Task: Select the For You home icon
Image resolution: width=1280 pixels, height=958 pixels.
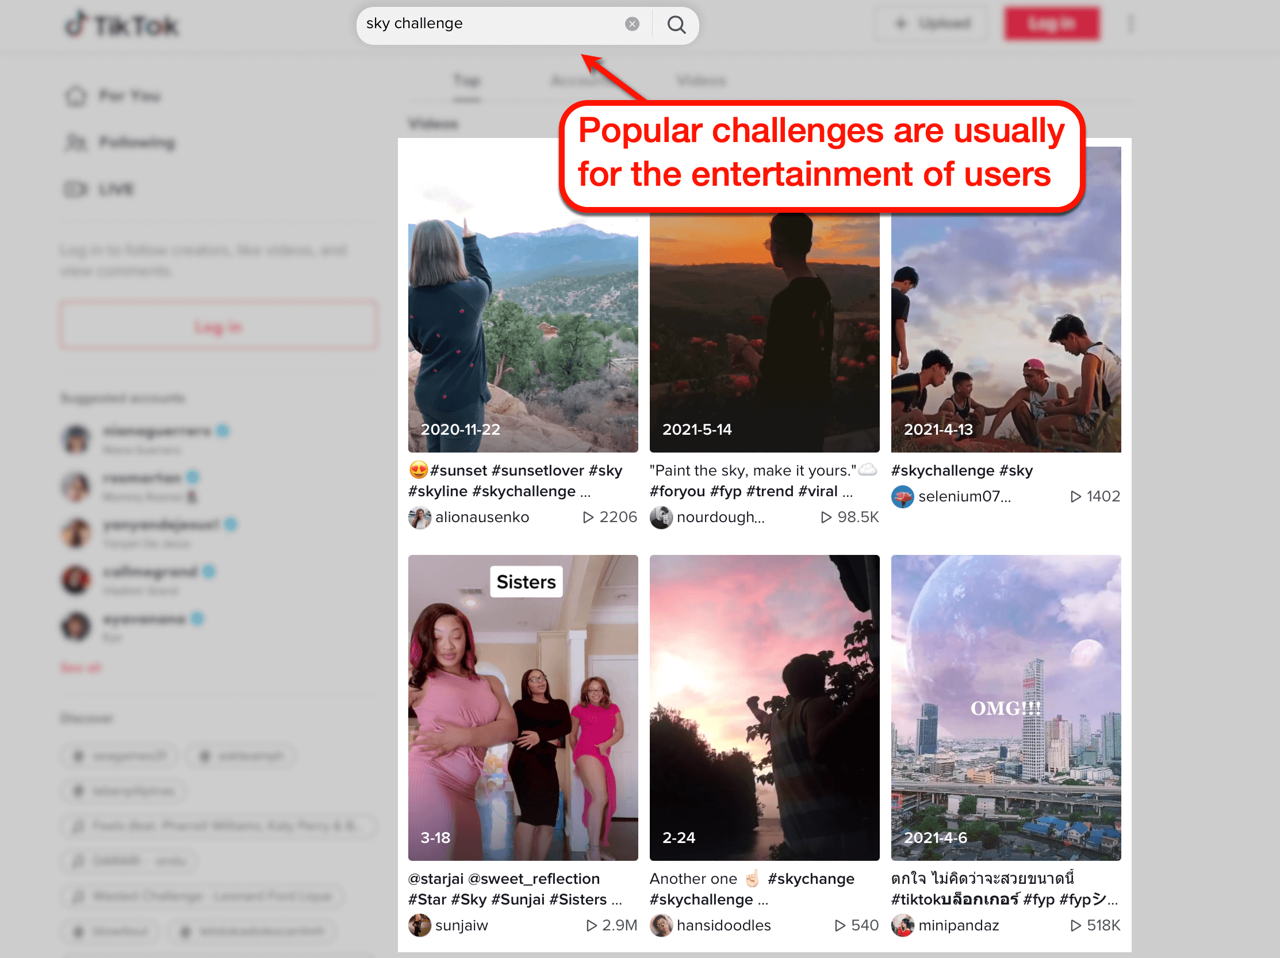Action: (x=76, y=96)
